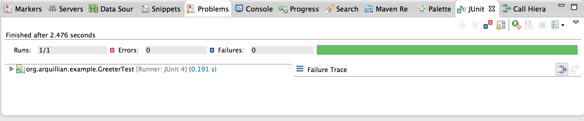The height and width of the screenshot is (121, 584).
Task: Toggle Filter Stack Trace button
Action: click(562, 69)
